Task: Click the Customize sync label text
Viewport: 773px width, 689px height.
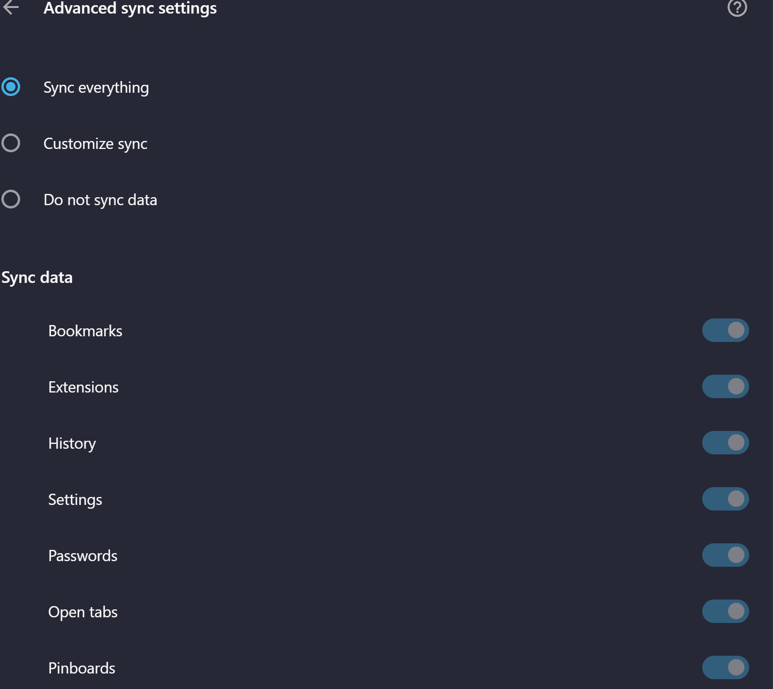Action: click(x=96, y=144)
